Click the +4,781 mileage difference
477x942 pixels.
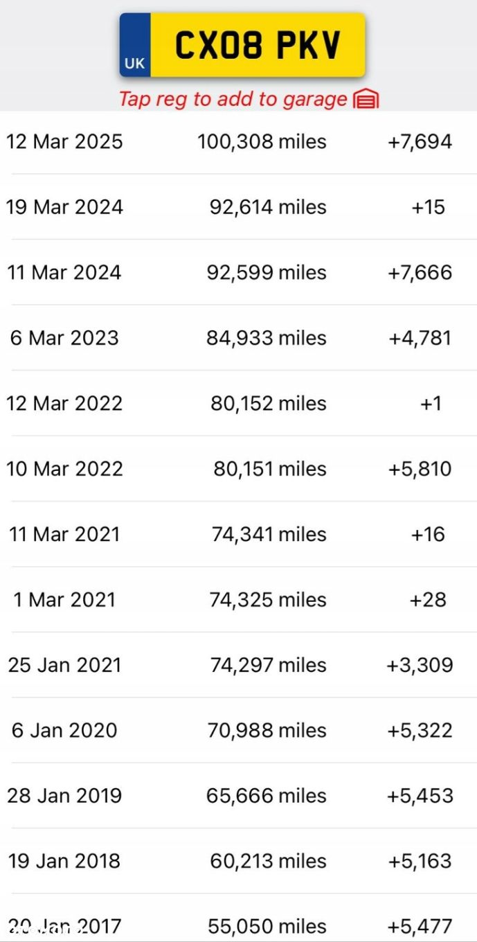(420, 338)
